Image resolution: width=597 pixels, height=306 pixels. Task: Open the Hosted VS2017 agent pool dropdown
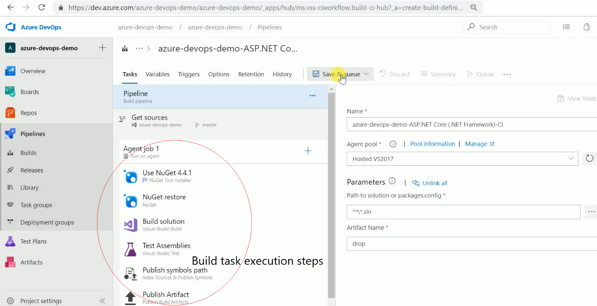tap(462, 158)
